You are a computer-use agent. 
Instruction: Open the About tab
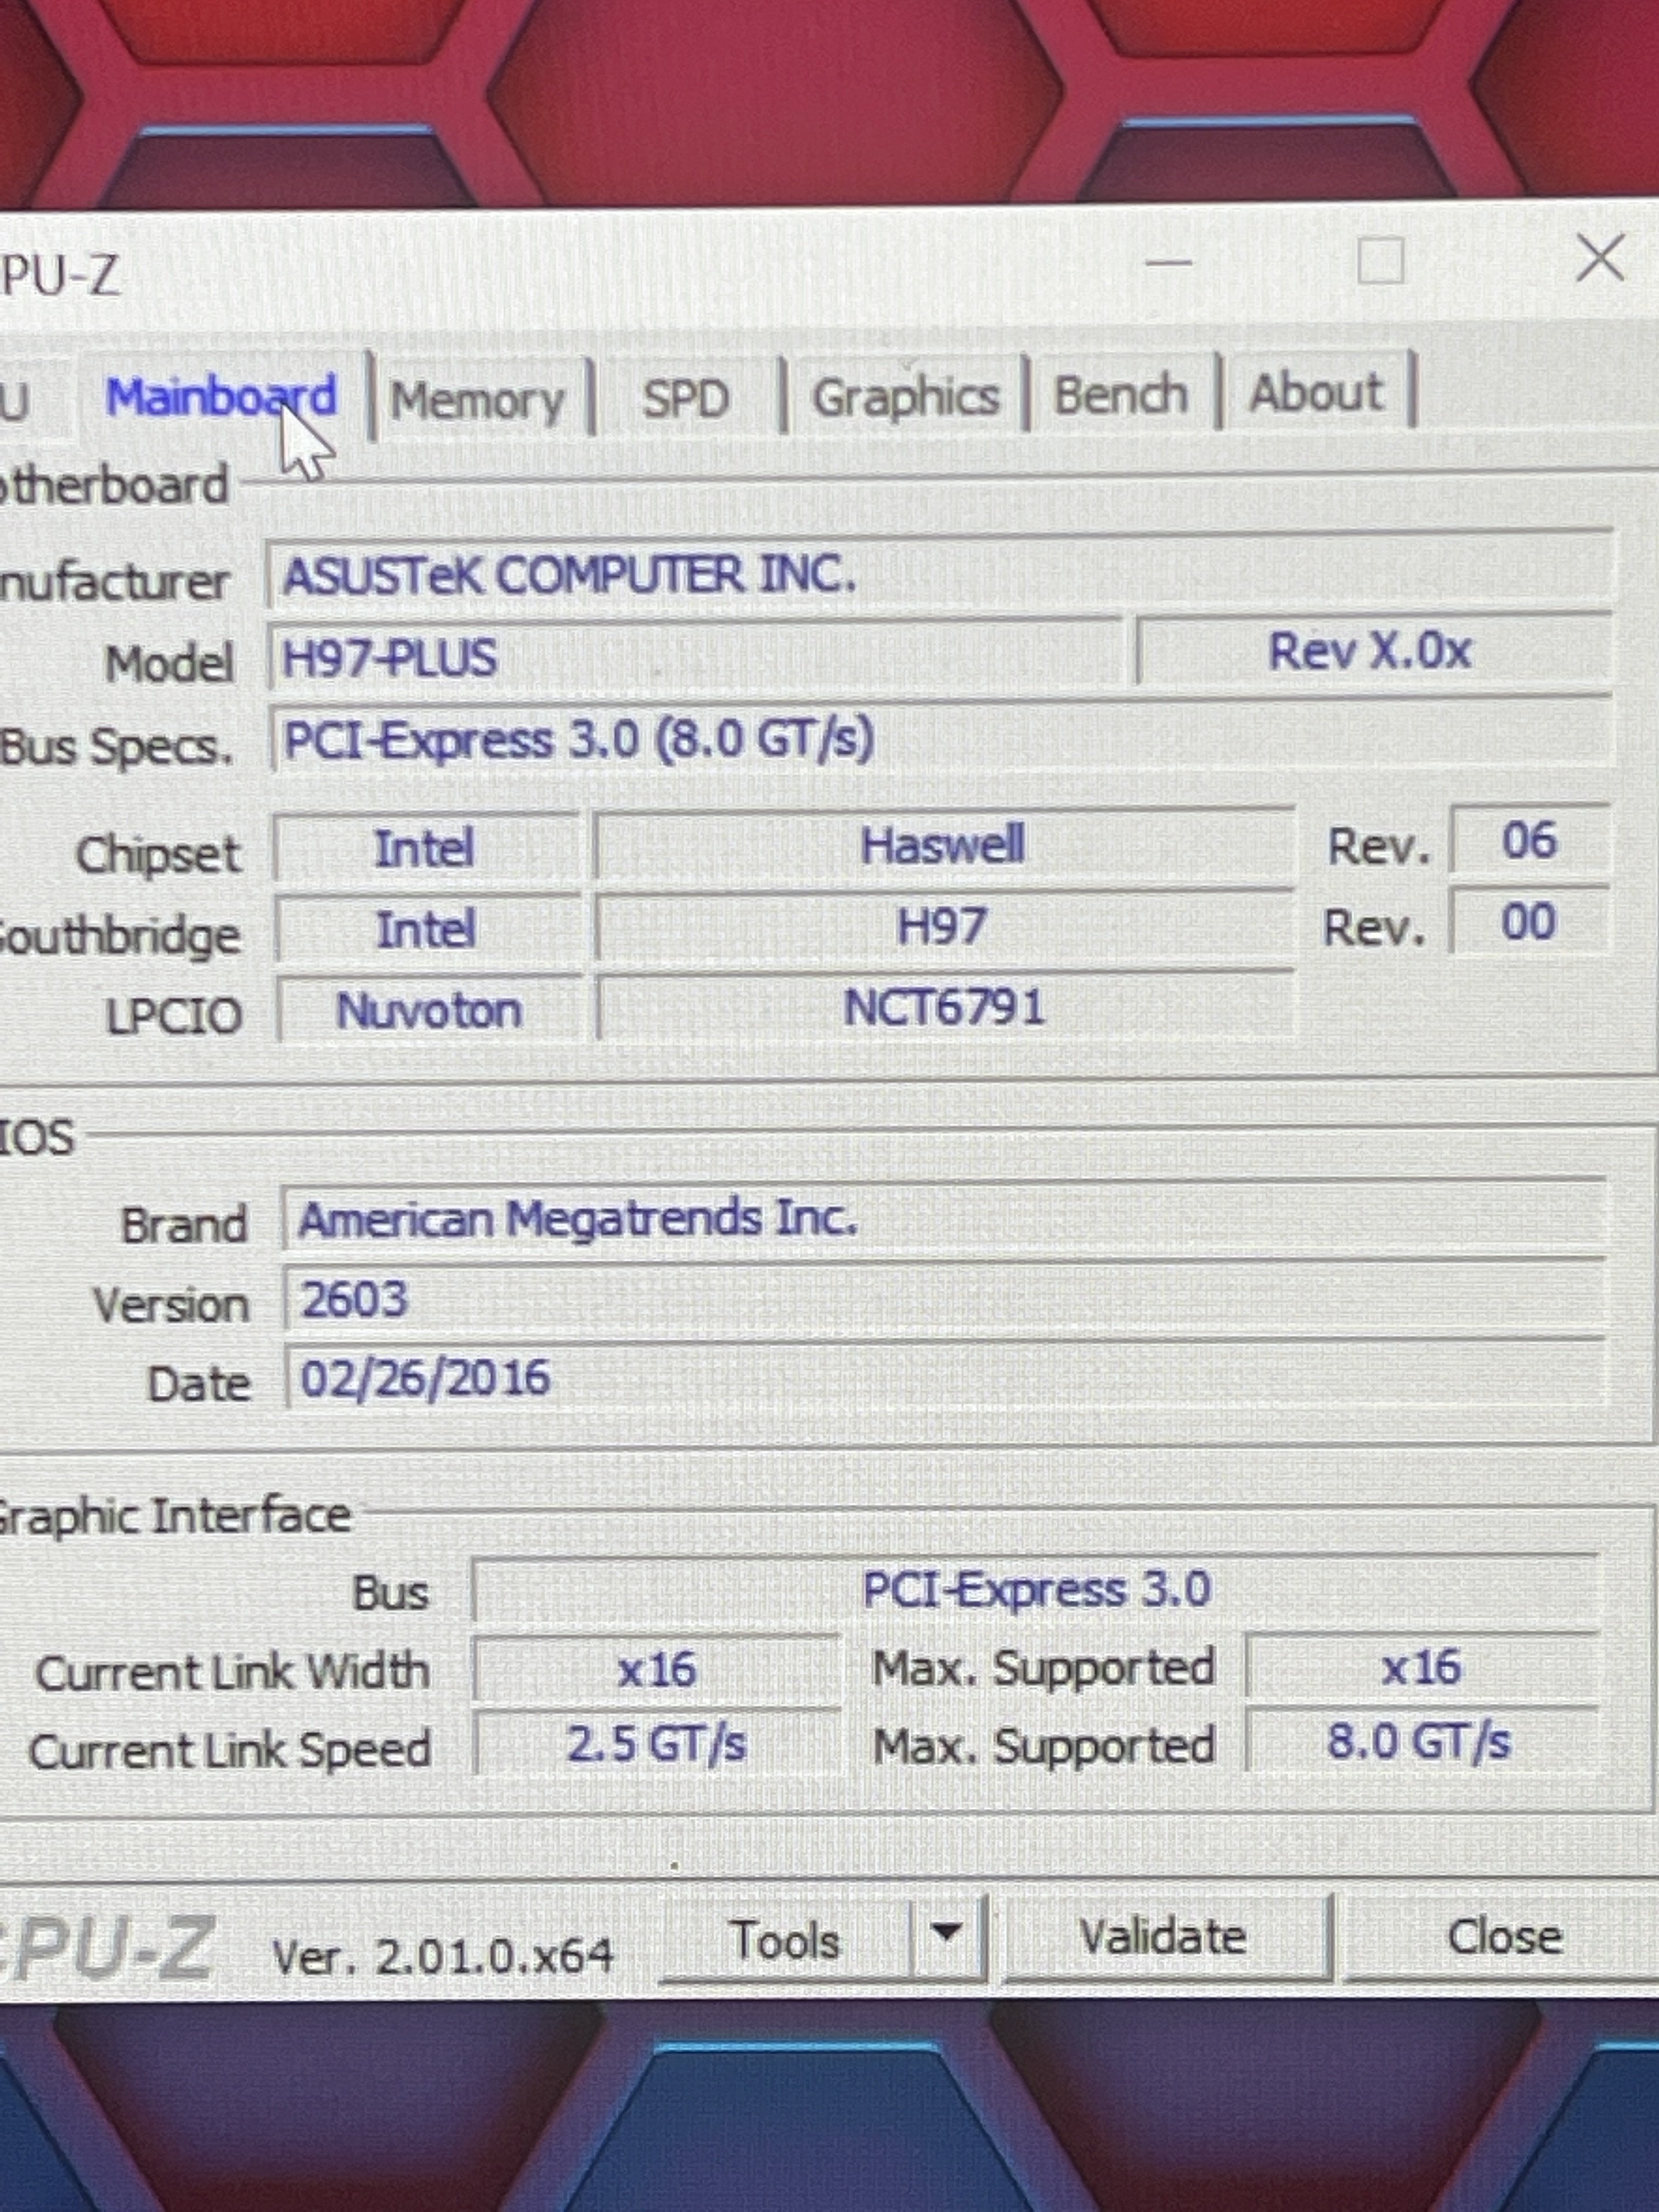[1315, 392]
